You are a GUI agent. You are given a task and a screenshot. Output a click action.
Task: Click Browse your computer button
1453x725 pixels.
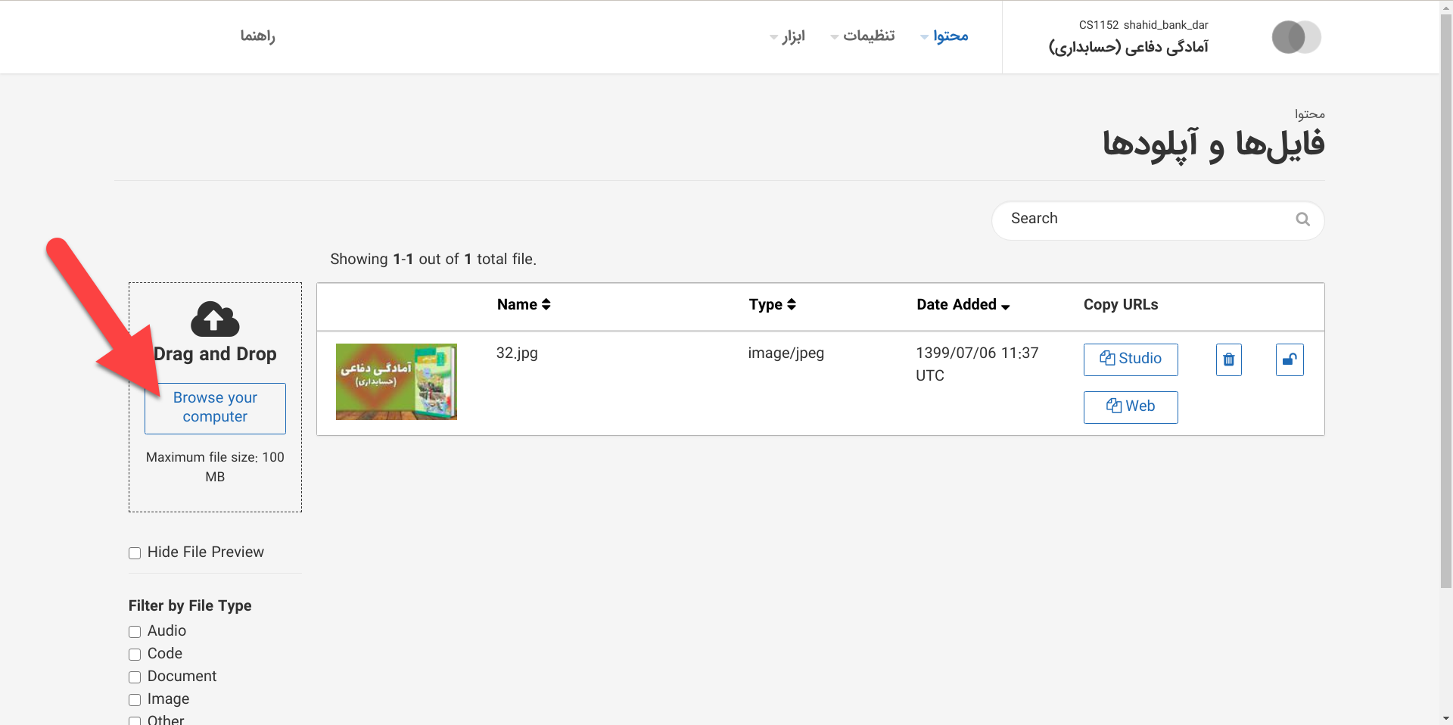215,408
